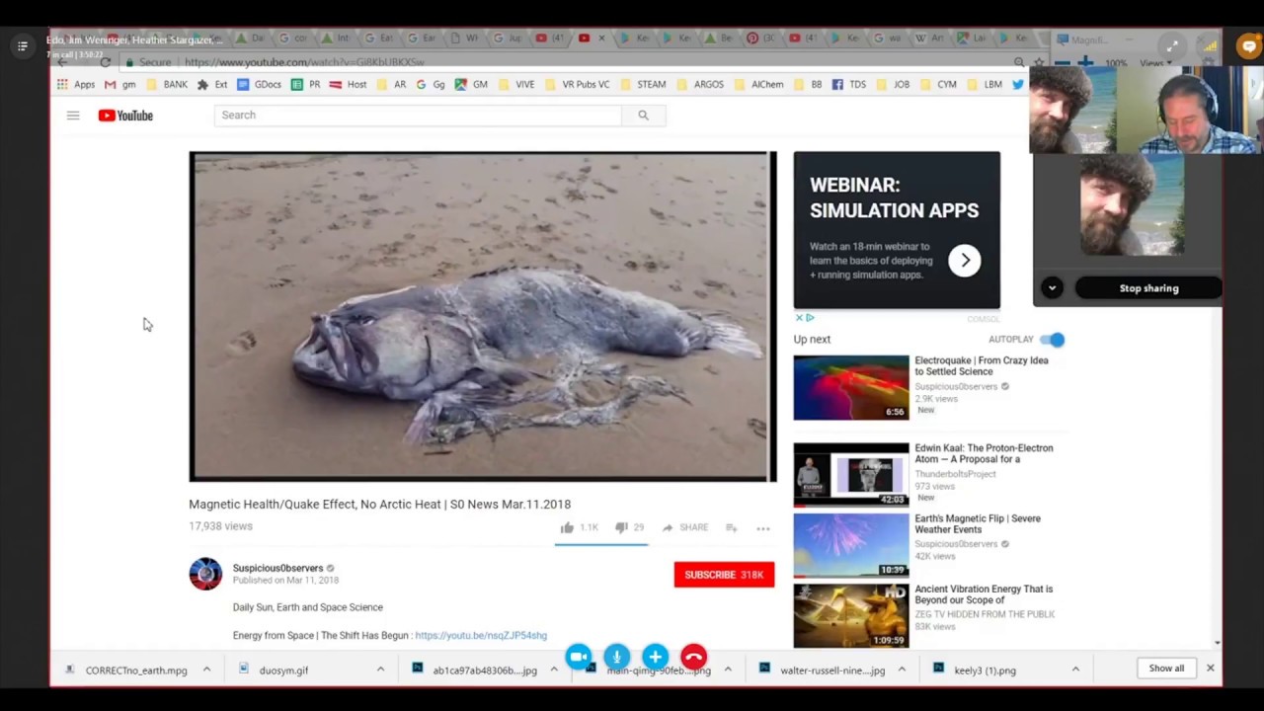1264x711 pixels.
Task: Go to the YouTube logo home page
Action: (x=125, y=116)
